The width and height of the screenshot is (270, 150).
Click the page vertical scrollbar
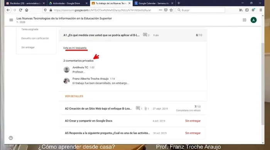(263, 84)
